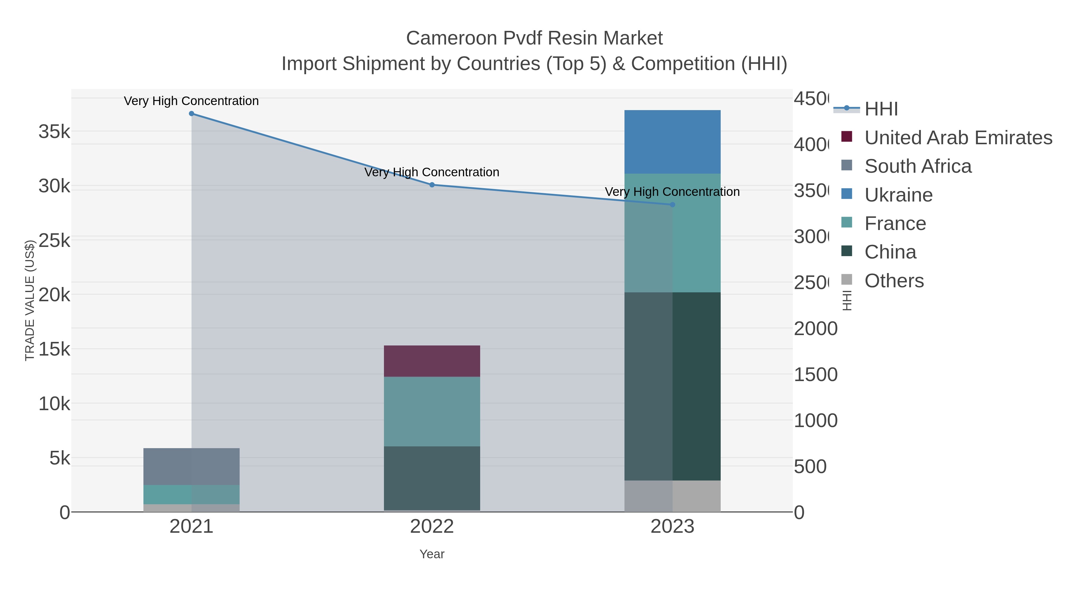Click the Year axis title
This screenshot has height=601, width=1069.
point(432,554)
